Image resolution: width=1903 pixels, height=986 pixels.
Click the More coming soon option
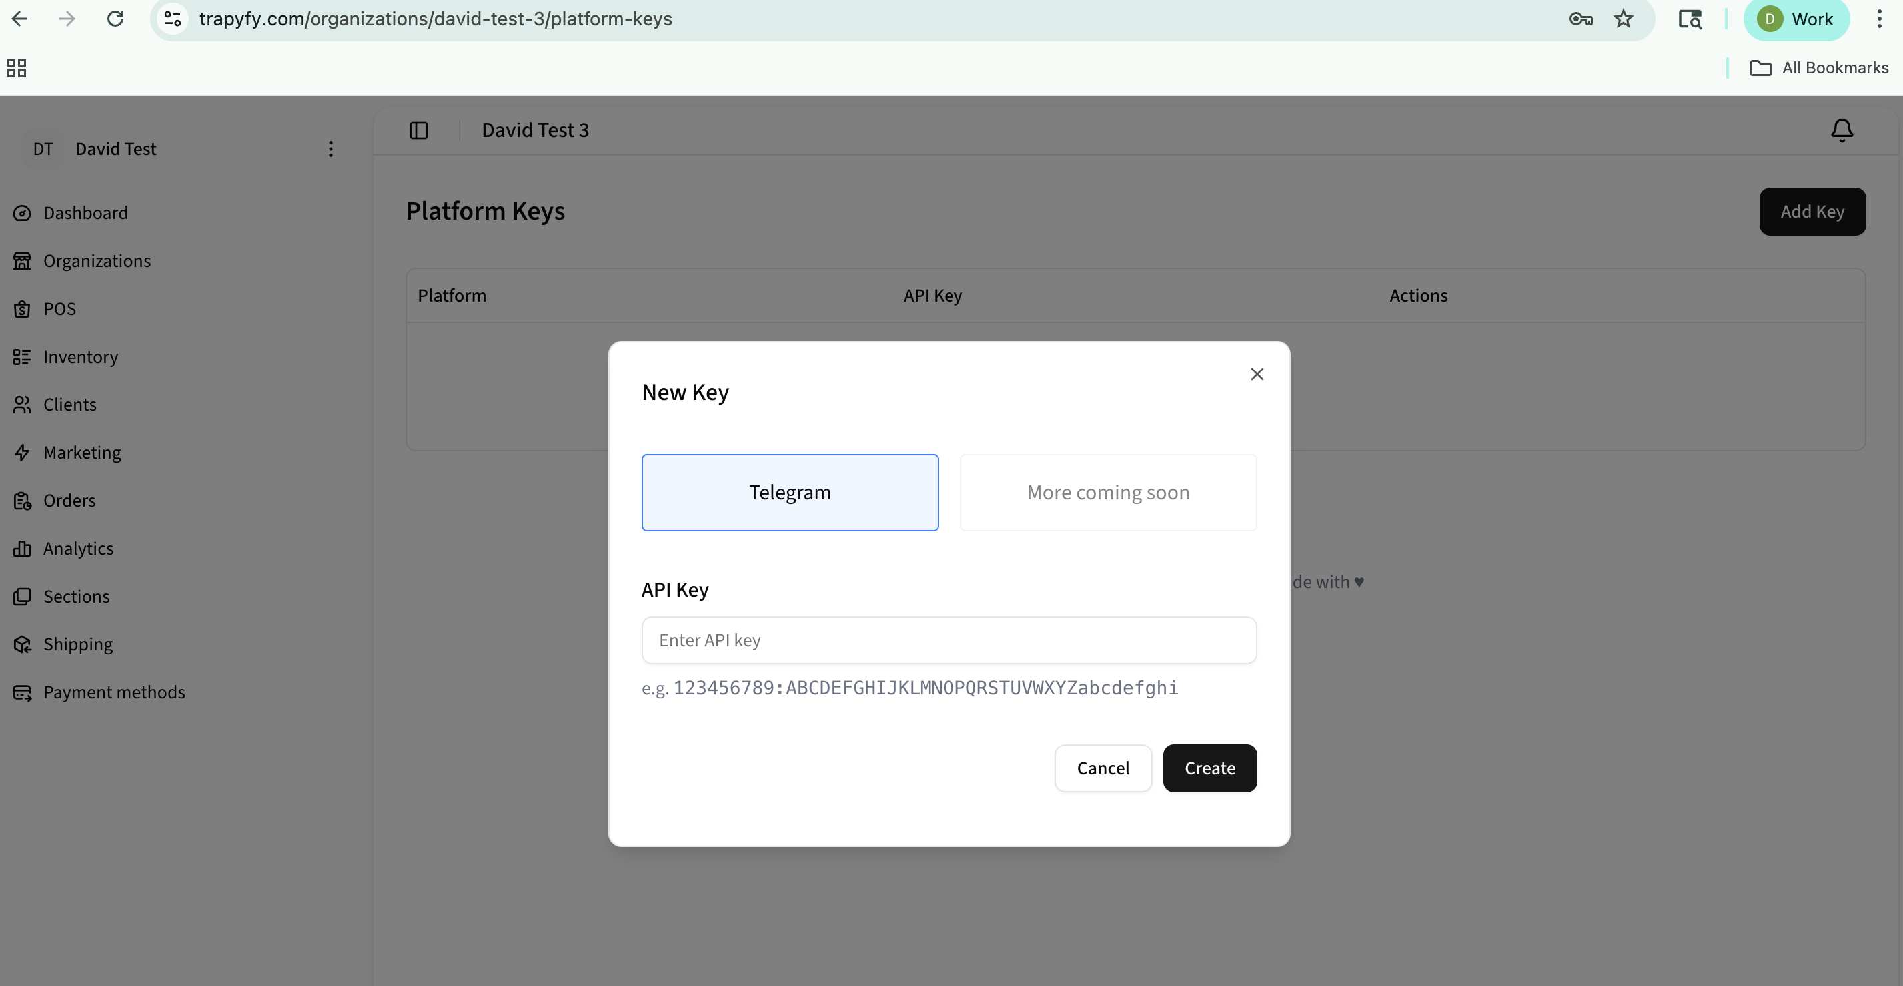1108,492
